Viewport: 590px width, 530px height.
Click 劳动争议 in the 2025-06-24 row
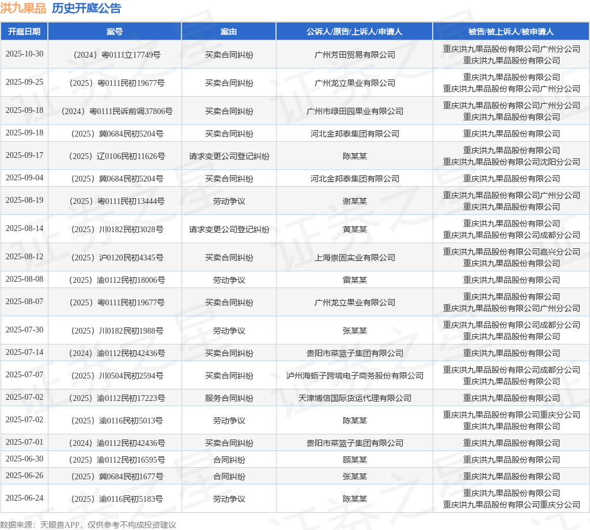coord(229,499)
